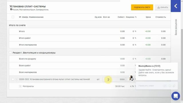The width and height of the screenshot is (183, 103).
Task: Click the quantity field of row 0208-1303
Action: pyautogui.click(x=107, y=80)
